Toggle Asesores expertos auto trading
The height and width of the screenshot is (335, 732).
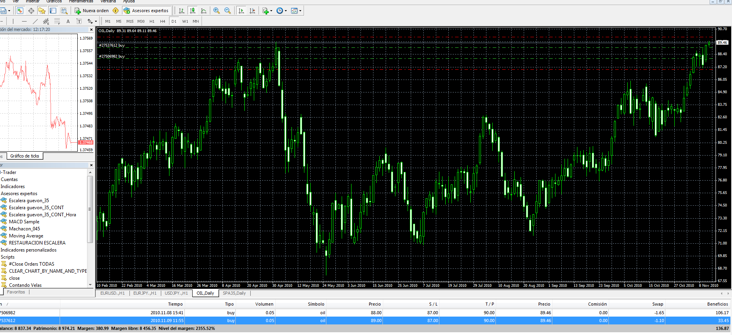tap(146, 11)
